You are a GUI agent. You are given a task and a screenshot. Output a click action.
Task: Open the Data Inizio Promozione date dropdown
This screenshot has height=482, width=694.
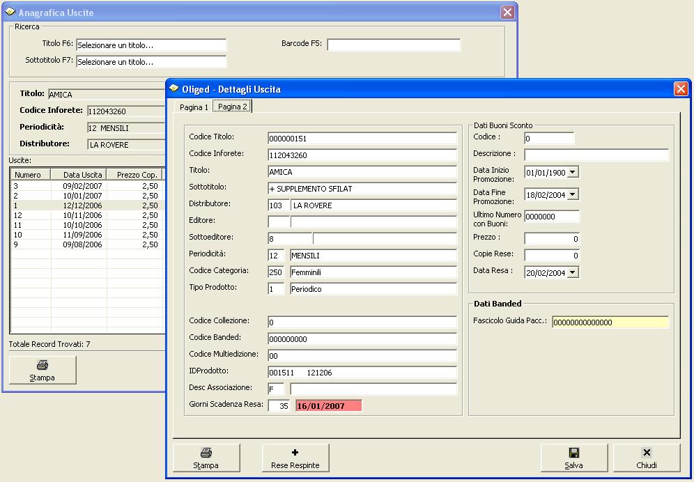click(573, 172)
